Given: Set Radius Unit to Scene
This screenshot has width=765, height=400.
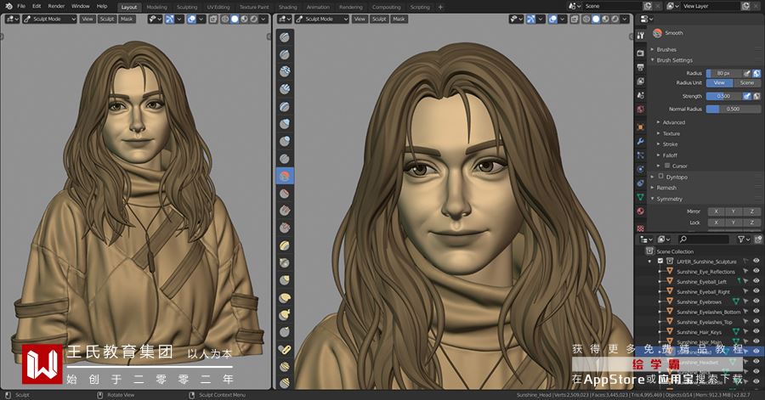Looking at the screenshot, I should pos(747,83).
